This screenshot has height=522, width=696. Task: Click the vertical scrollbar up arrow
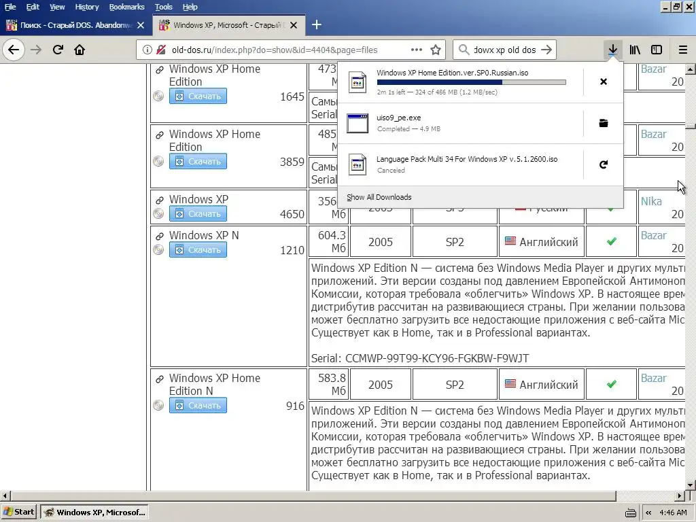(691, 69)
